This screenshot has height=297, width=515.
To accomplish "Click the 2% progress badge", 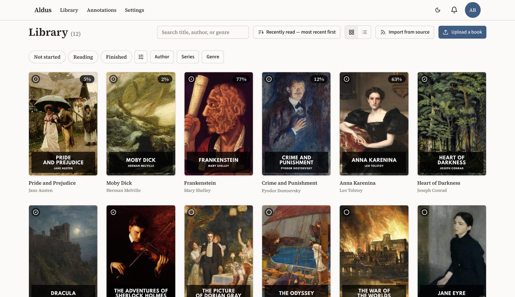I will pos(165,79).
